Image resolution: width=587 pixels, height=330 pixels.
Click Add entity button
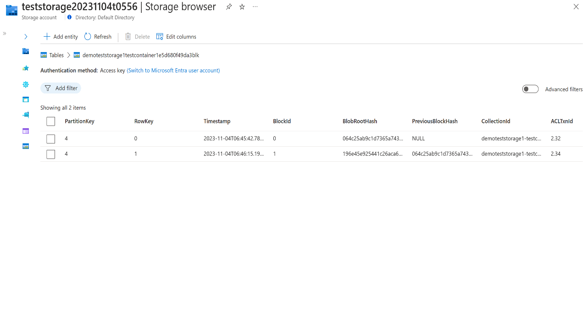61,37
